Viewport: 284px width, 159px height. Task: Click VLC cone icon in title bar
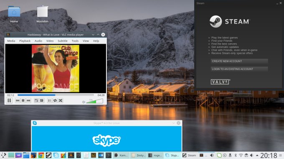(x=8, y=35)
